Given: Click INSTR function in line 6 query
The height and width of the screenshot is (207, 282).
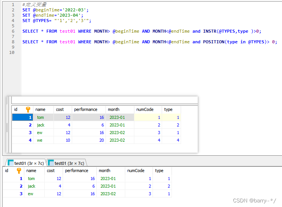Looking at the screenshot, I should (x=210, y=31).
